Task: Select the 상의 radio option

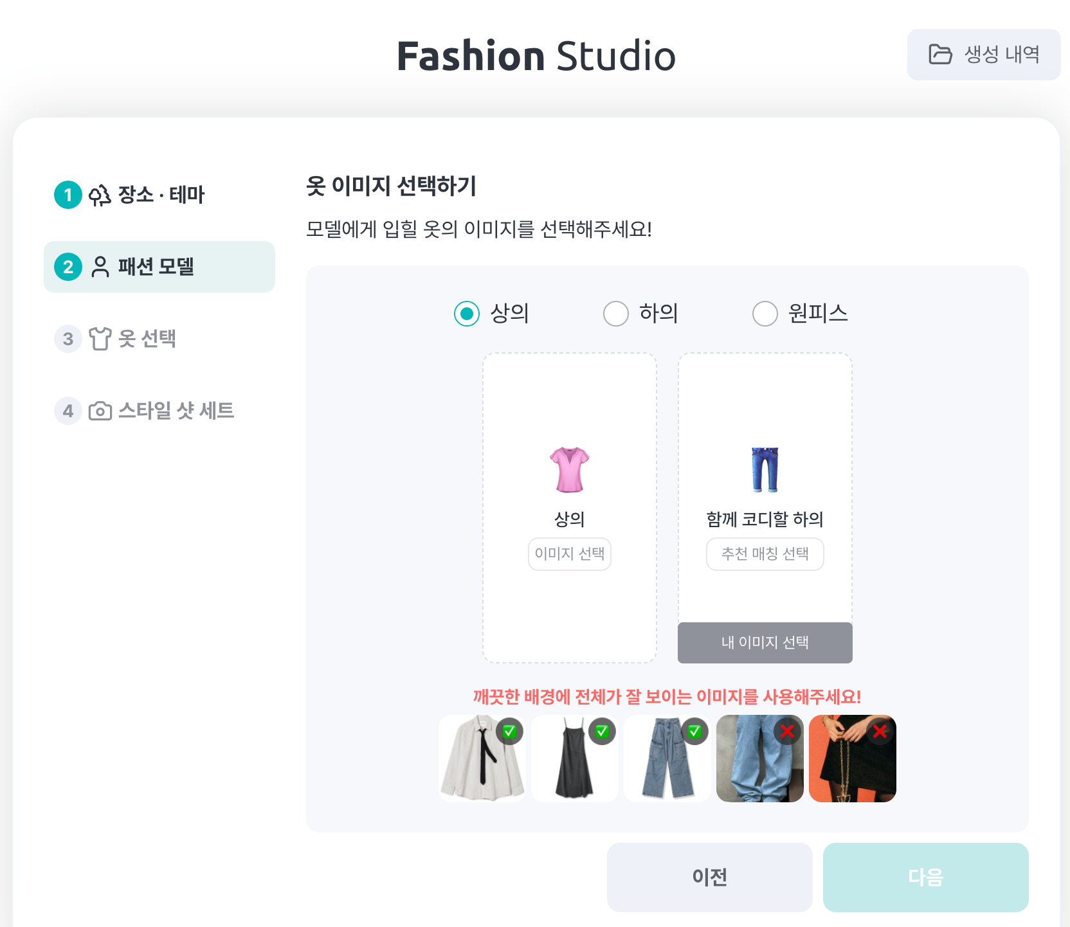Action: 466,314
